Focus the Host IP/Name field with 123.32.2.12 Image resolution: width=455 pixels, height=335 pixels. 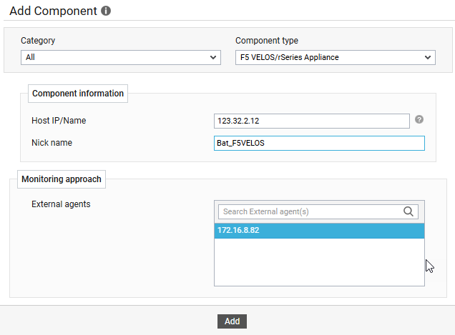311,121
